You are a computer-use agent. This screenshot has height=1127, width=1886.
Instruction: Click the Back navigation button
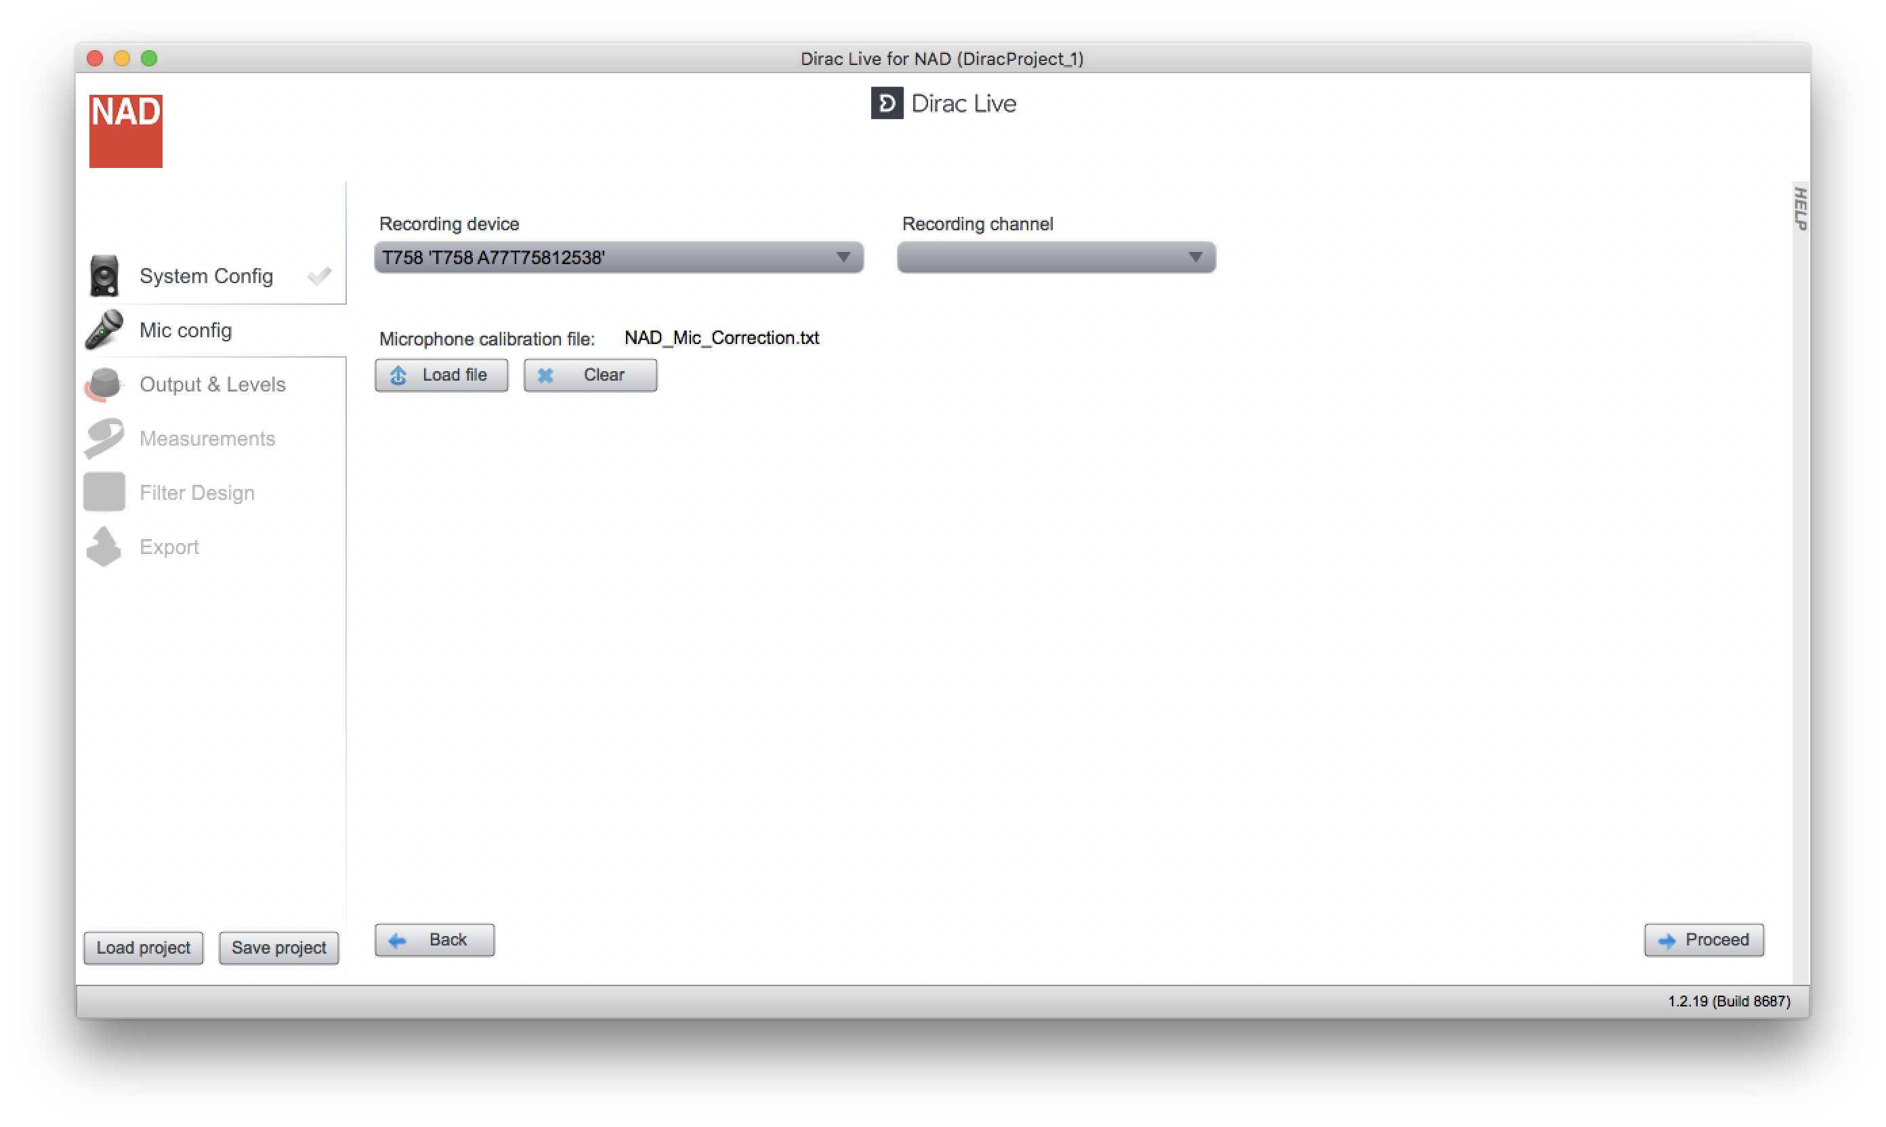point(435,939)
